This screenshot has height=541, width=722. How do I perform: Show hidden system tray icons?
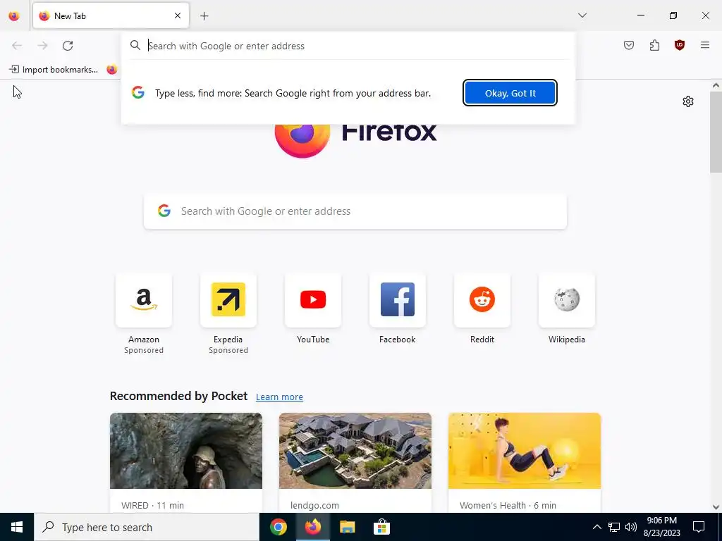click(x=596, y=527)
